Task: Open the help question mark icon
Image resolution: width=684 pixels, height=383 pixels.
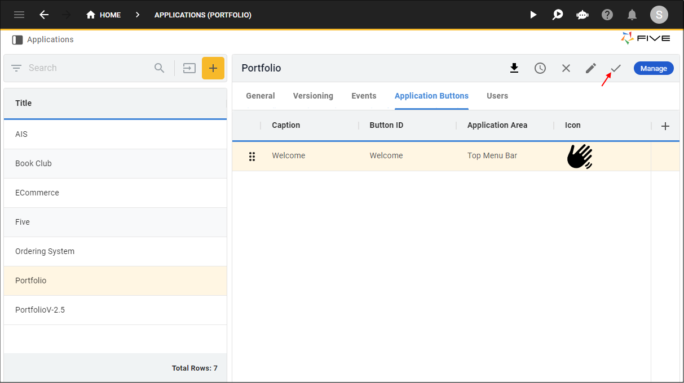Action: pos(607,15)
